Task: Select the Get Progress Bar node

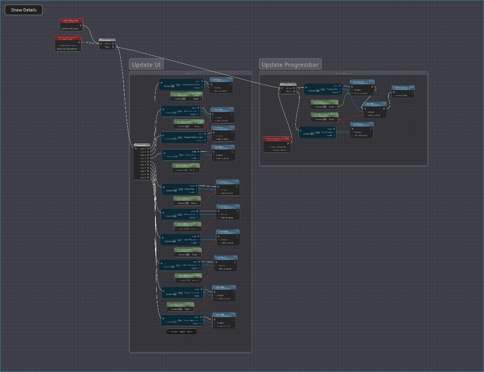Action: (x=323, y=89)
